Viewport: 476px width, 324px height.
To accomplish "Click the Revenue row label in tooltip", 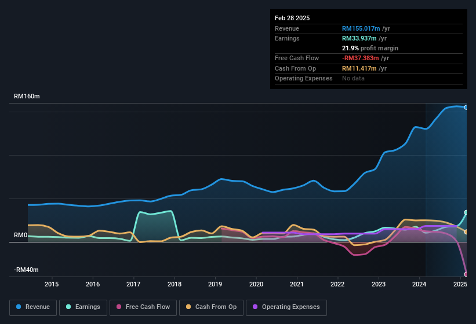I will (x=287, y=28).
